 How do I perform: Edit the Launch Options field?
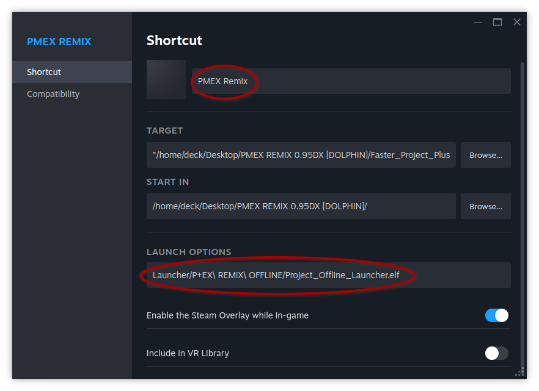click(329, 275)
